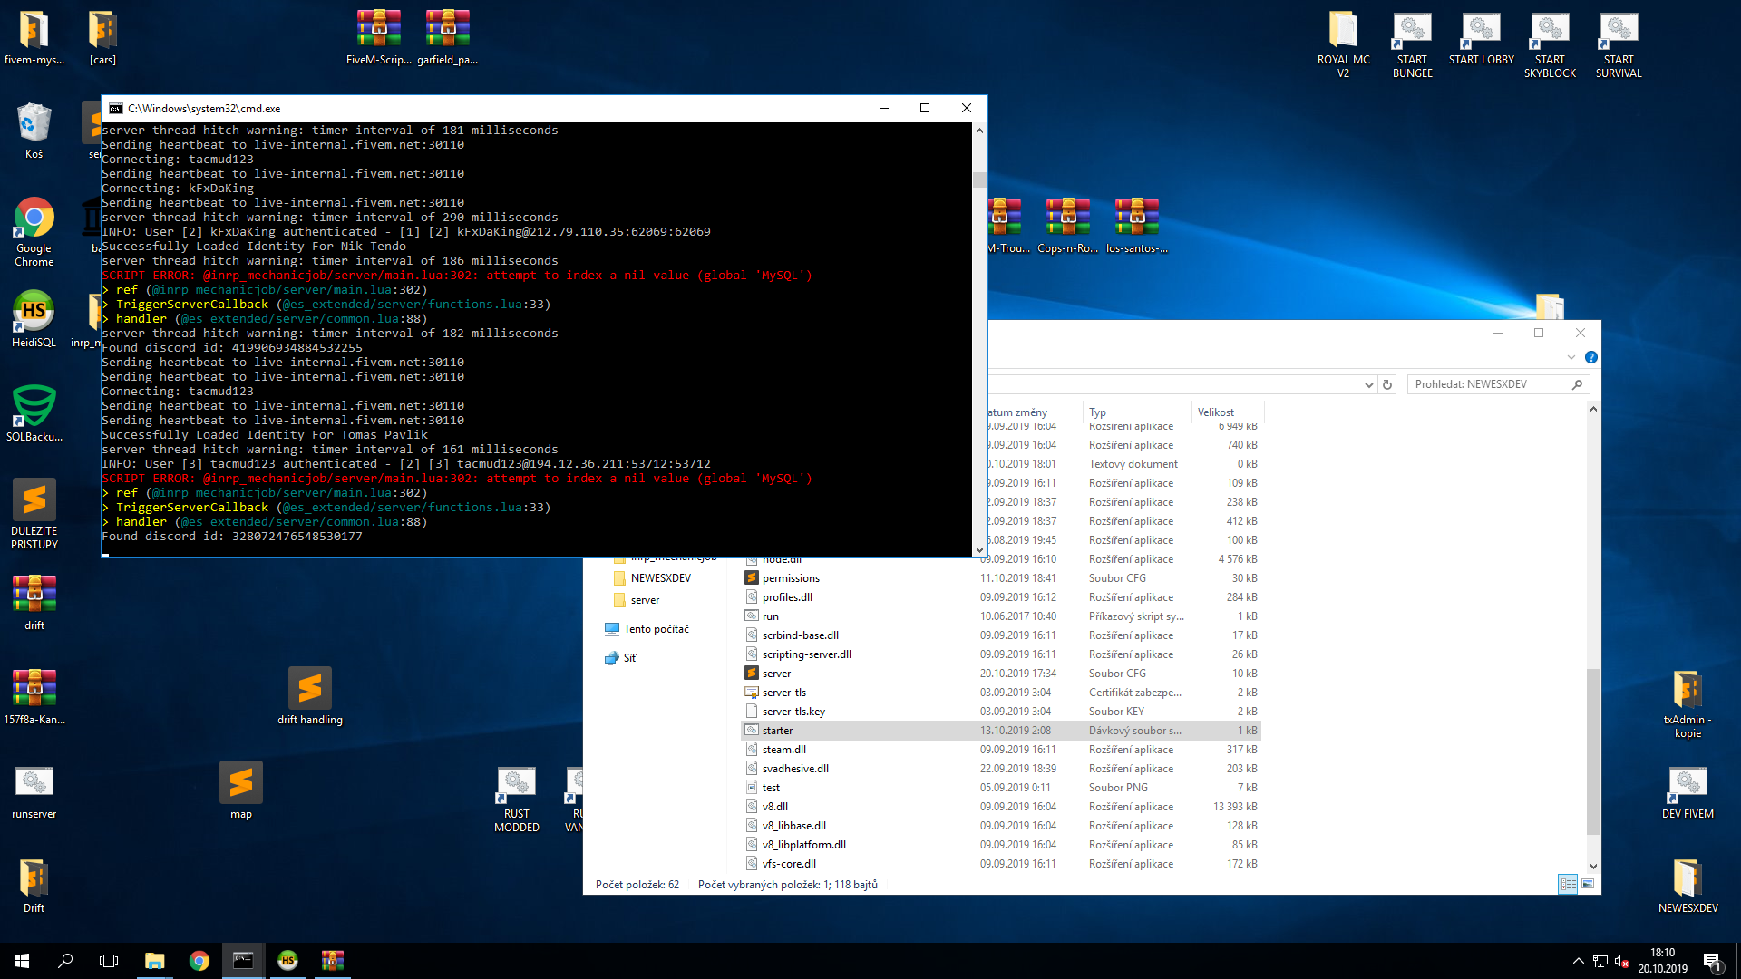The height and width of the screenshot is (979, 1741).
Task: Select NEWESXDEV folder in navigation pane
Action: pos(660,578)
